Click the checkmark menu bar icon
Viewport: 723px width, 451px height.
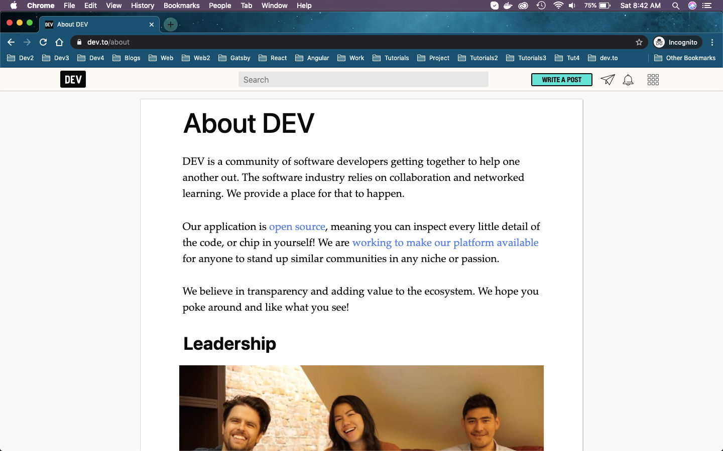[x=495, y=6]
